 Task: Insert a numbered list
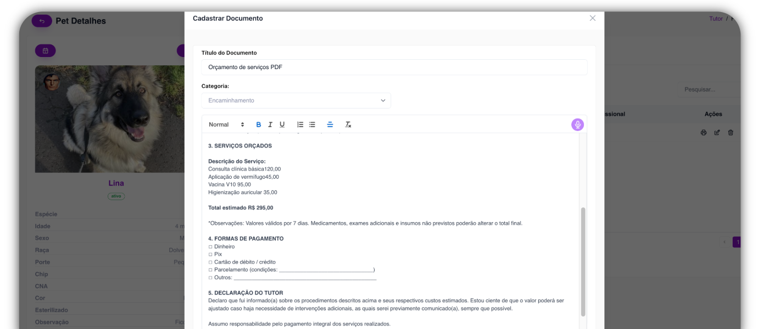pyautogui.click(x=300, y=124)
